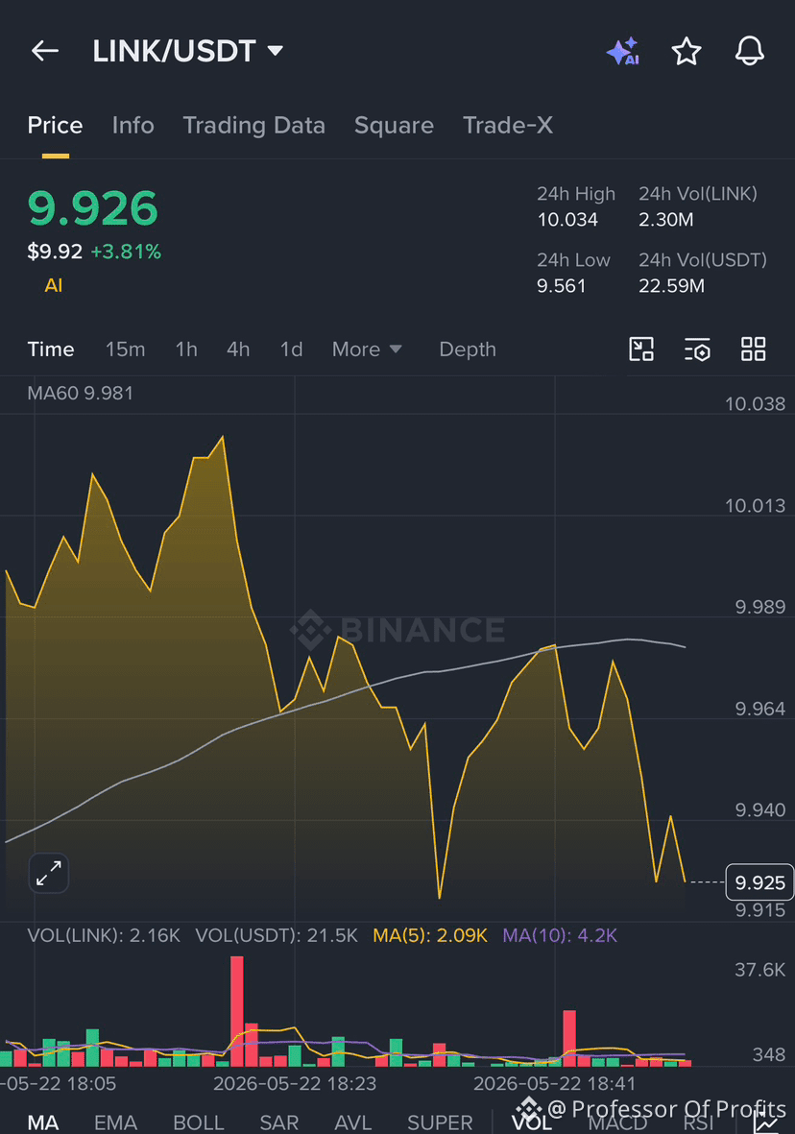This screenshot has width=795, height=1134.
Task: Select the Time chart interval
Action: [51, 350]
